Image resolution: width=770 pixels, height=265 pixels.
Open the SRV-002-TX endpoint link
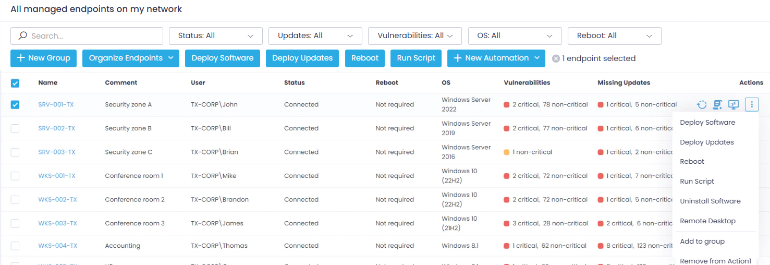pyautogui.click(x=57, y=128)
